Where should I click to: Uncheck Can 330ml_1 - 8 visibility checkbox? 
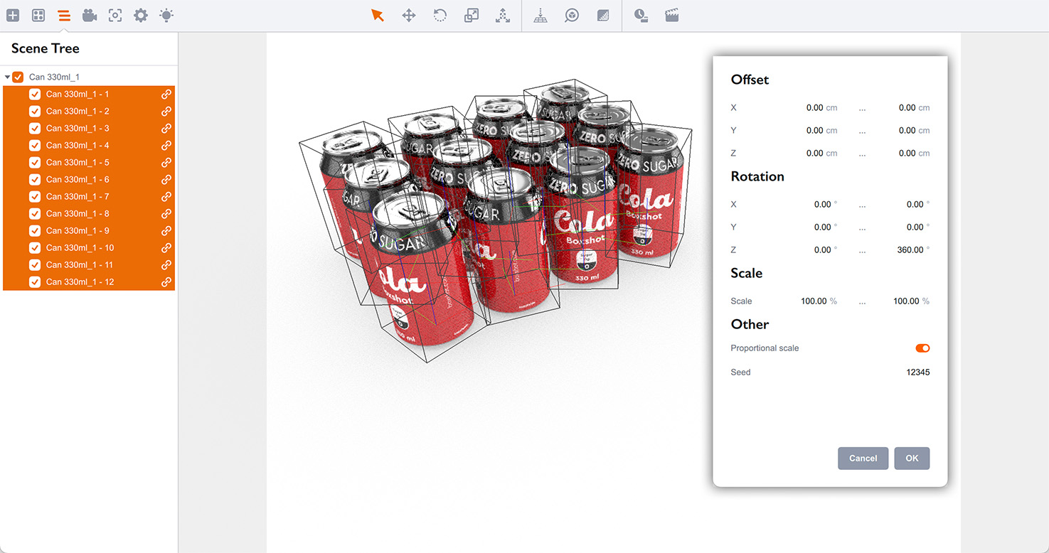(35, 213)
